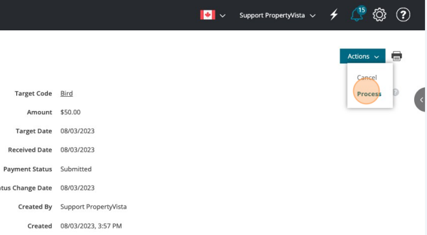The image size is (427, 235).
Task: Click the Submitted payment status value
Action: [76, 169]
